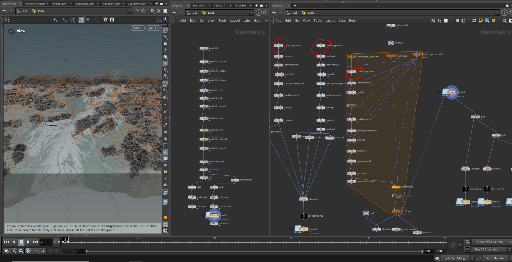Switch to the Render View tab
This screenshot has width=512, height=262.
[x=59, y=4]
